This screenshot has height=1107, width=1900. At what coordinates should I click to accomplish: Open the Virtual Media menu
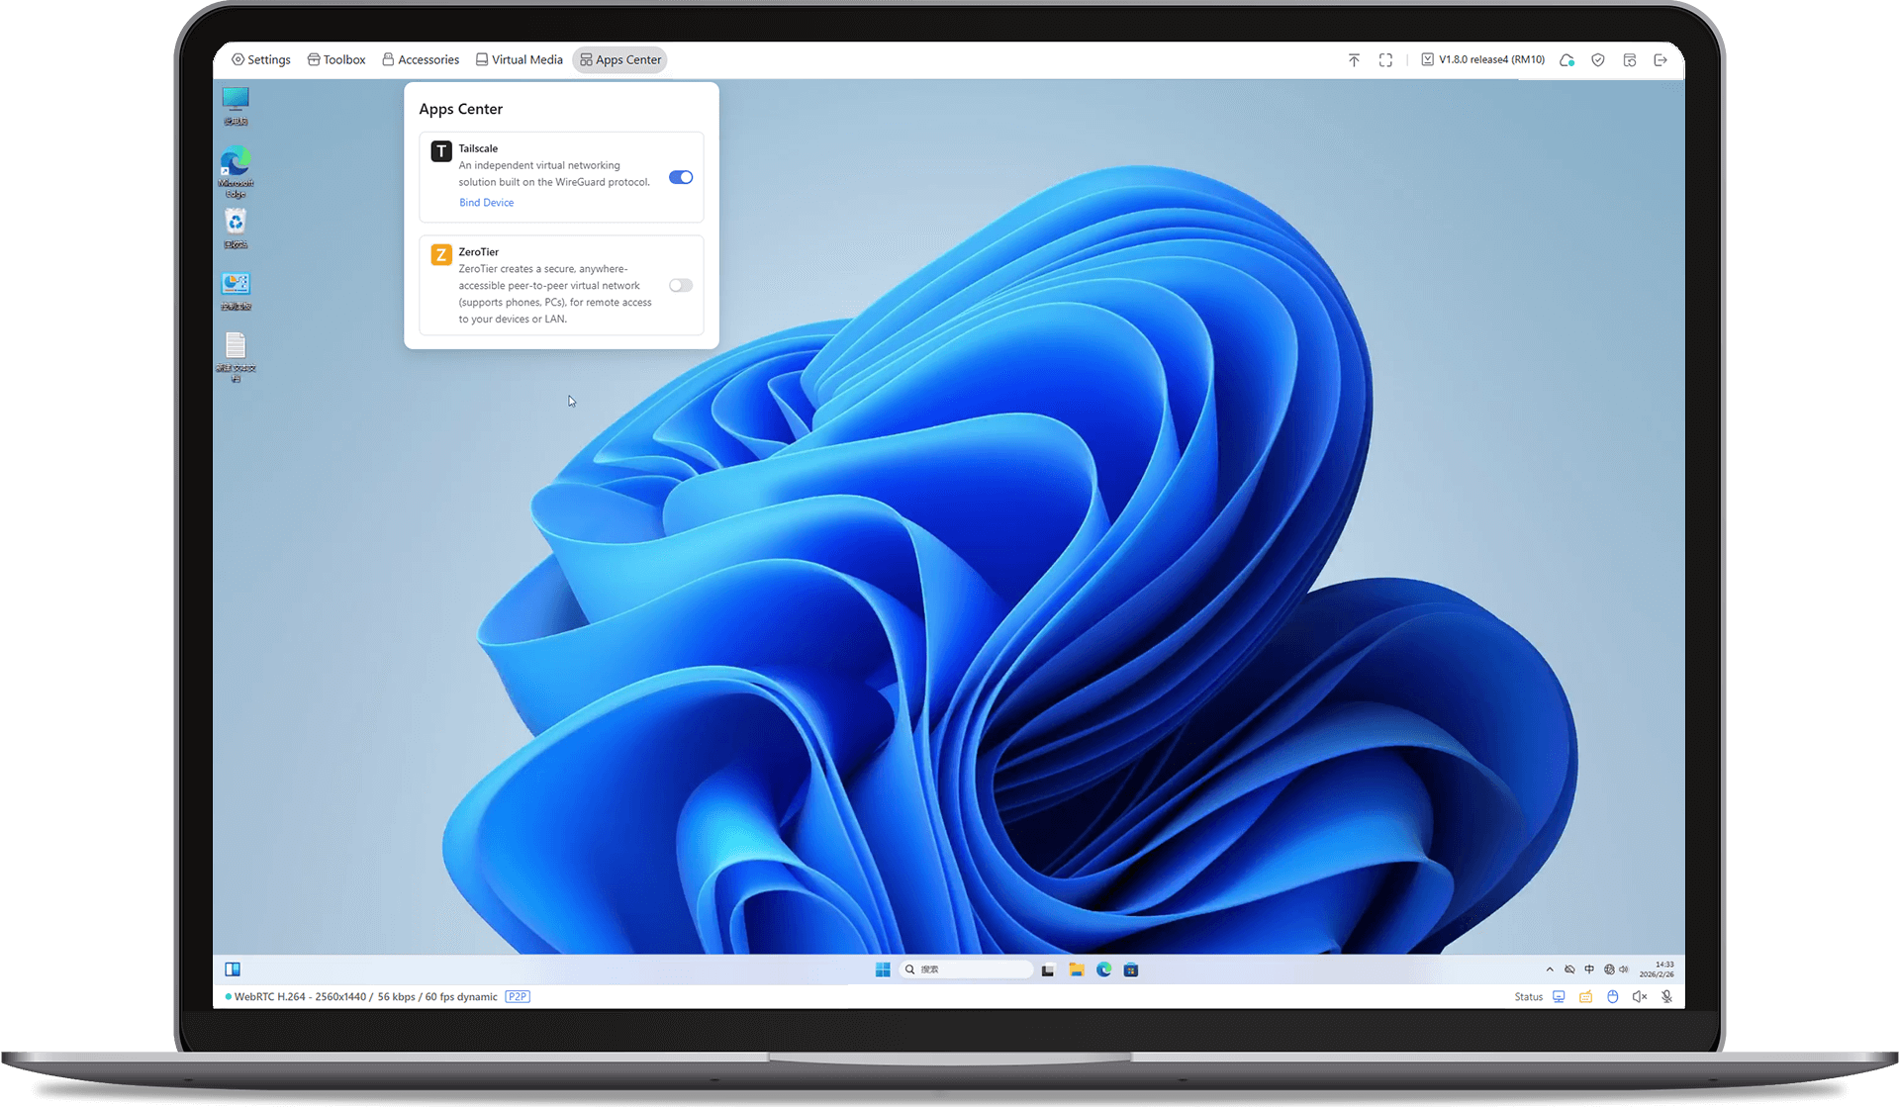[x=520, y=60]
